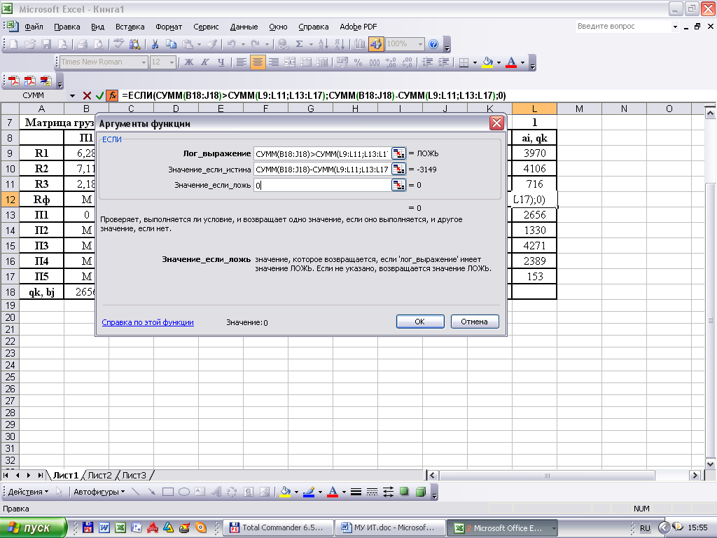Click the Save floppy disk icon
717x538 pixels.
[x=46, y=44]
